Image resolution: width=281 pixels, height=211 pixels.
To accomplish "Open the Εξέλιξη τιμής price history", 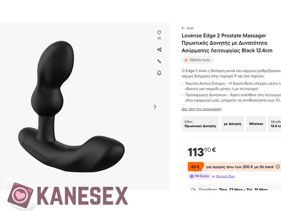I will click(198, 60).
